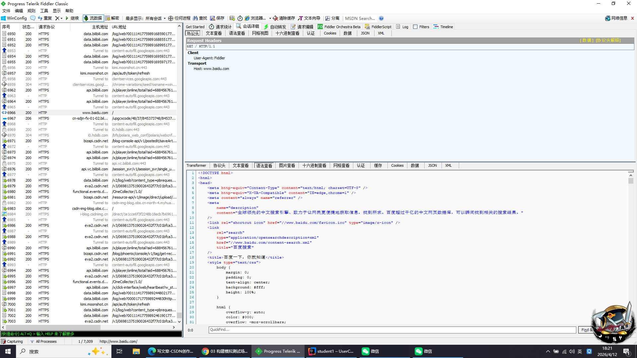The image size is (637, 358).
Task: Select session 6967 from cn-sdjn bilibili
Action: point(90,118)
